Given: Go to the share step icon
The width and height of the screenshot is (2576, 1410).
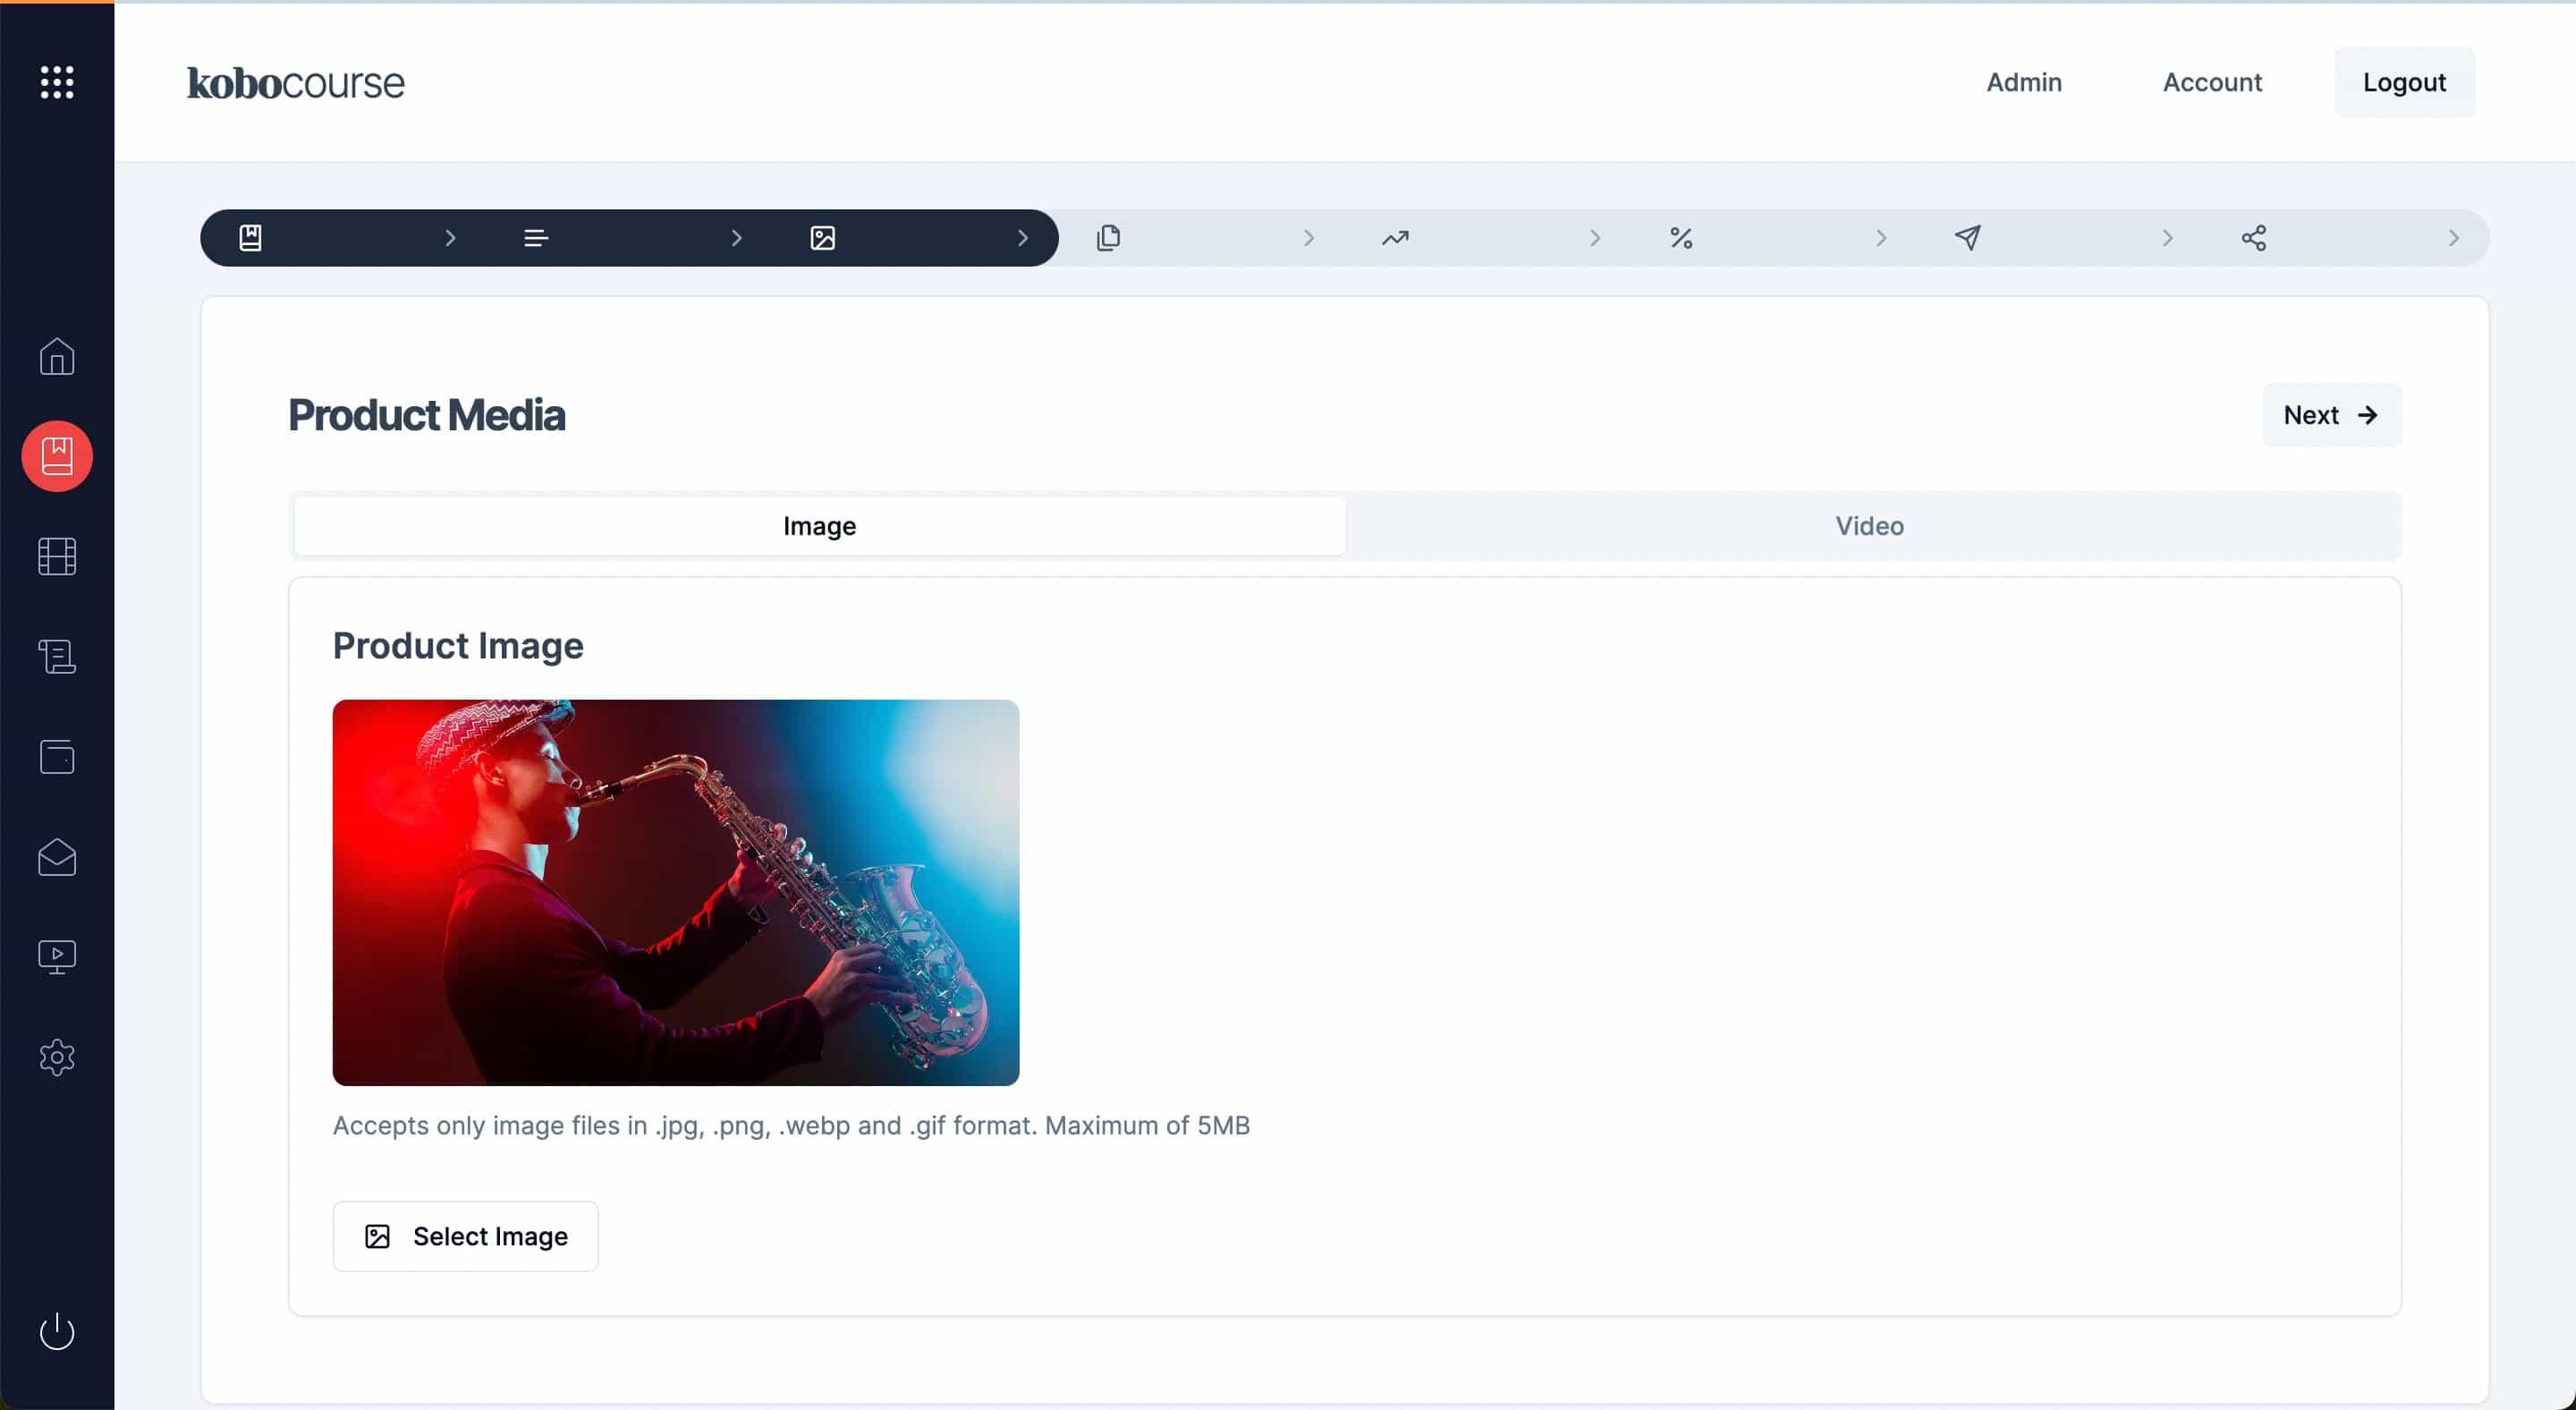Looking at the screenshot, I should click(x=2254, y=238).
